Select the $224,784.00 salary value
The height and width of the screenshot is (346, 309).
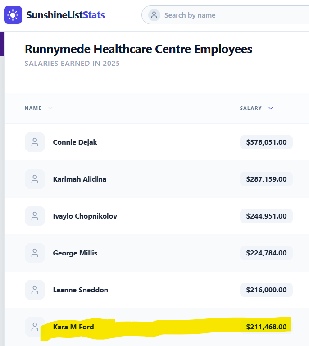coord(266,253)
